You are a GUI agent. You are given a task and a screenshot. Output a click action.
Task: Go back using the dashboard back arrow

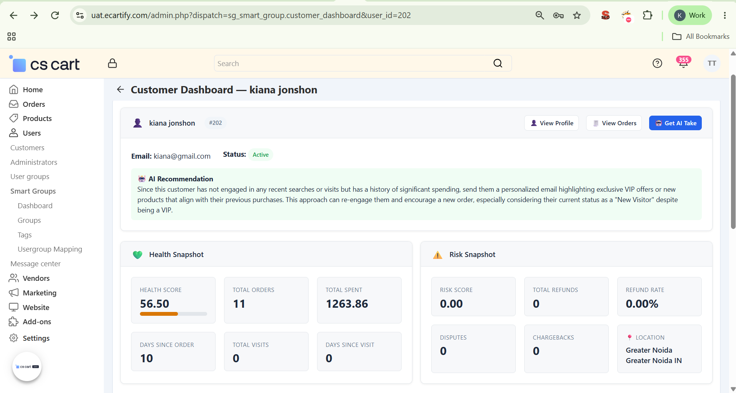point(120,90)
